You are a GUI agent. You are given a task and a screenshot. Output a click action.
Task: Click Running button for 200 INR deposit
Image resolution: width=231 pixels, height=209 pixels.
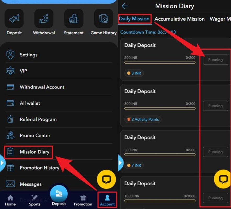215,60
